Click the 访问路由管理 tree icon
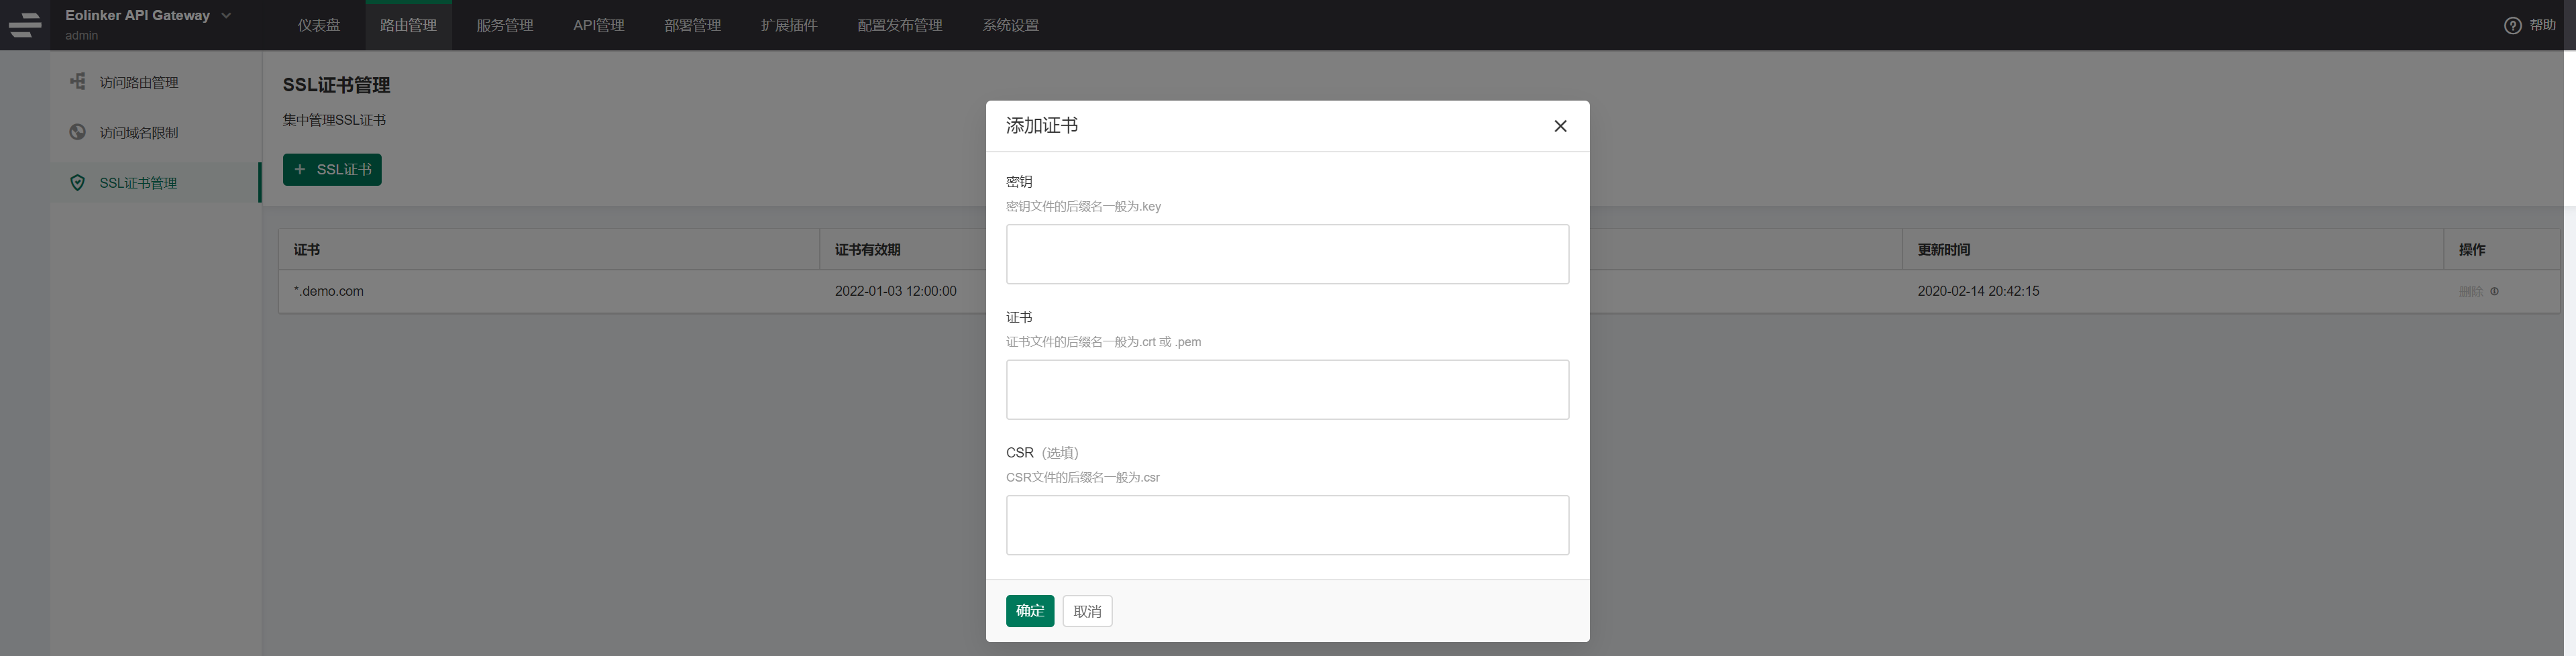 point(77,82)
